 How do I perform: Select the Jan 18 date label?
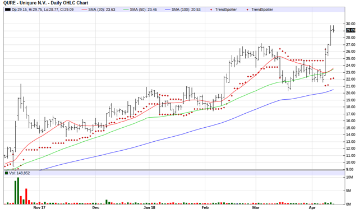(x=149, y=208)
